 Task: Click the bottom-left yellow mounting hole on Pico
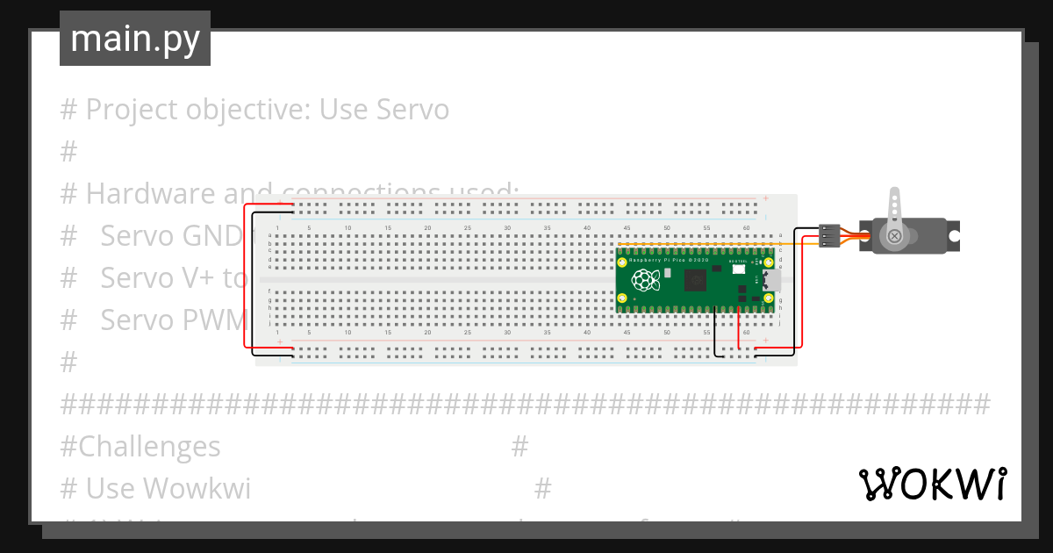623,298
